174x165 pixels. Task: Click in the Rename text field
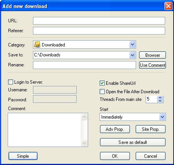coord(84,65)
